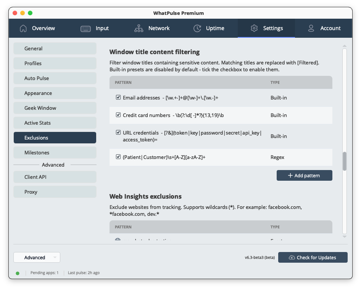The width and height of the screenshot is (361, 289).
Task: Select Auto Pulse in sidebar
Action: [x=55, y=78]
